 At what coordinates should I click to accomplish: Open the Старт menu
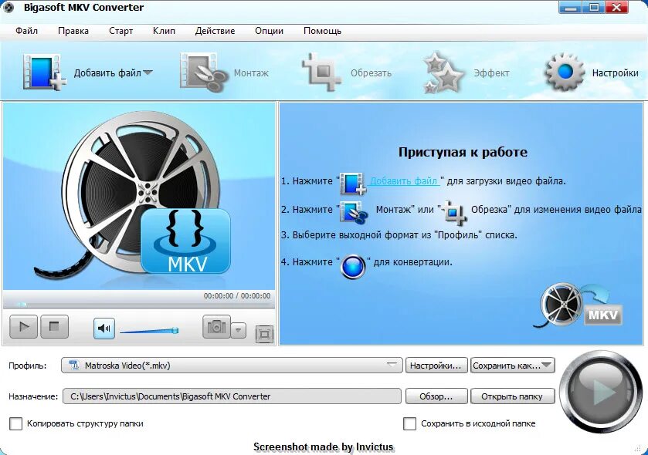[x=120, y=31]
